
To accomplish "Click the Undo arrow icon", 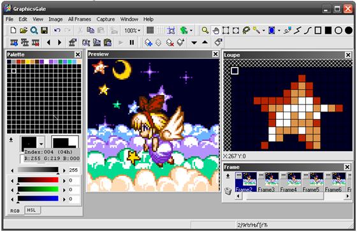I will click(x=57, y=31).
